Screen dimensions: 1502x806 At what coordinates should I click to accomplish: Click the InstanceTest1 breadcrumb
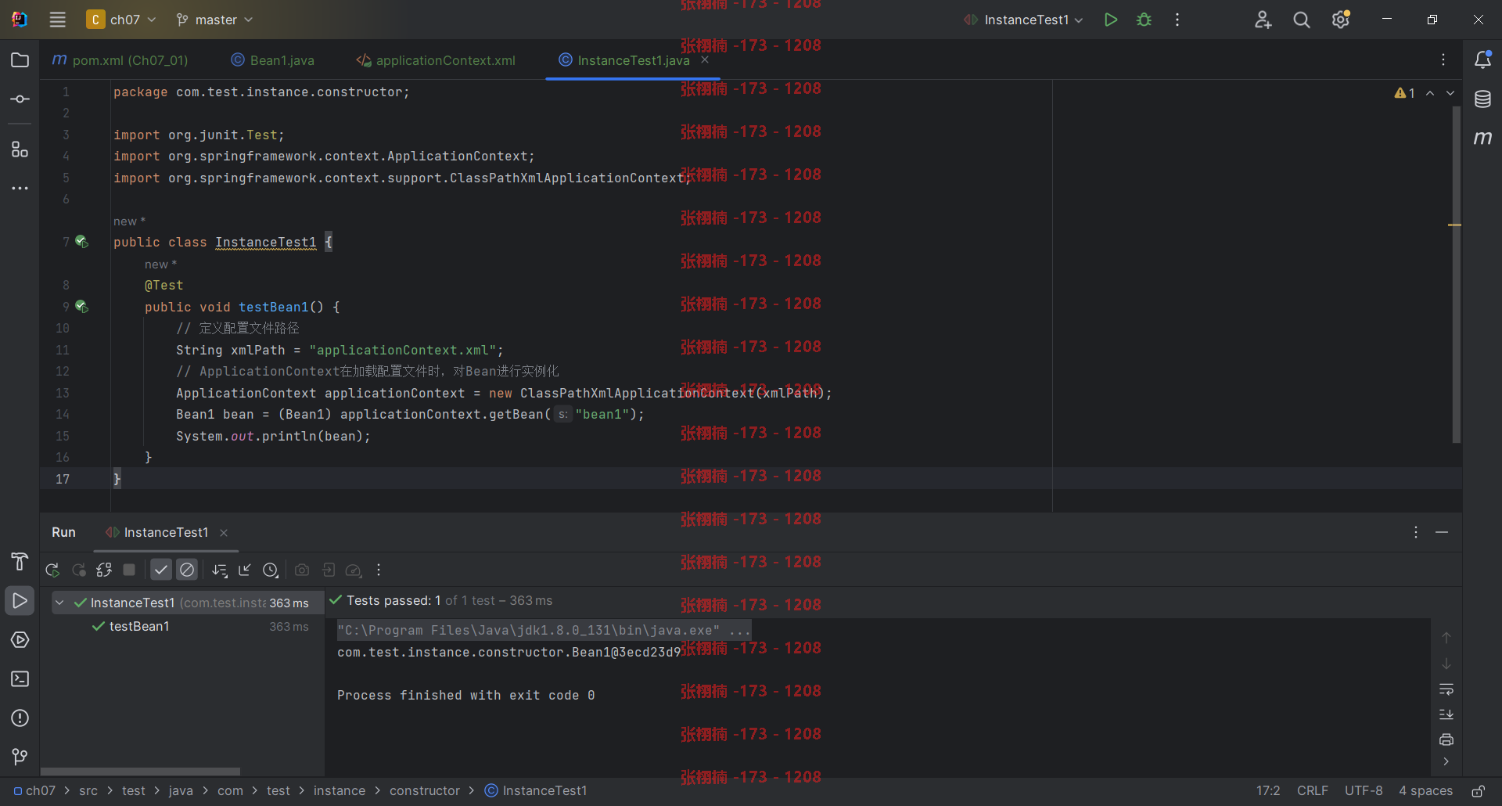[x=536, y=790]
